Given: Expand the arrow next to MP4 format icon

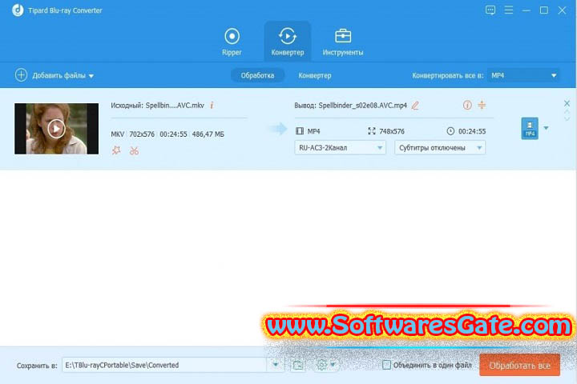Looking at the screenshot, I should (546, 128).
